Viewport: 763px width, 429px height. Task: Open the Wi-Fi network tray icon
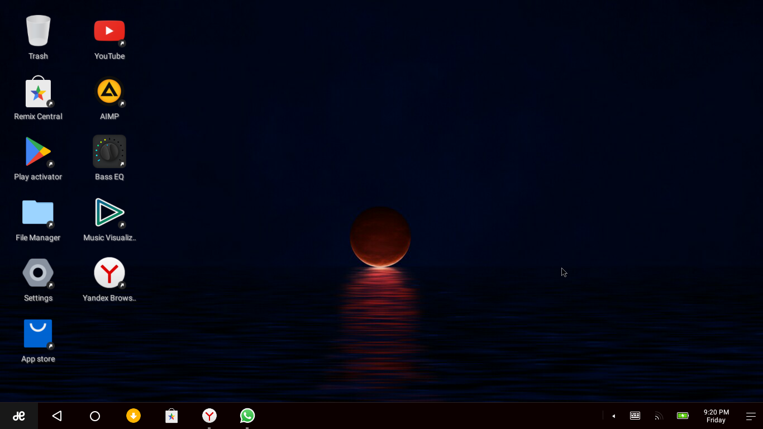[x=659, y=416]
